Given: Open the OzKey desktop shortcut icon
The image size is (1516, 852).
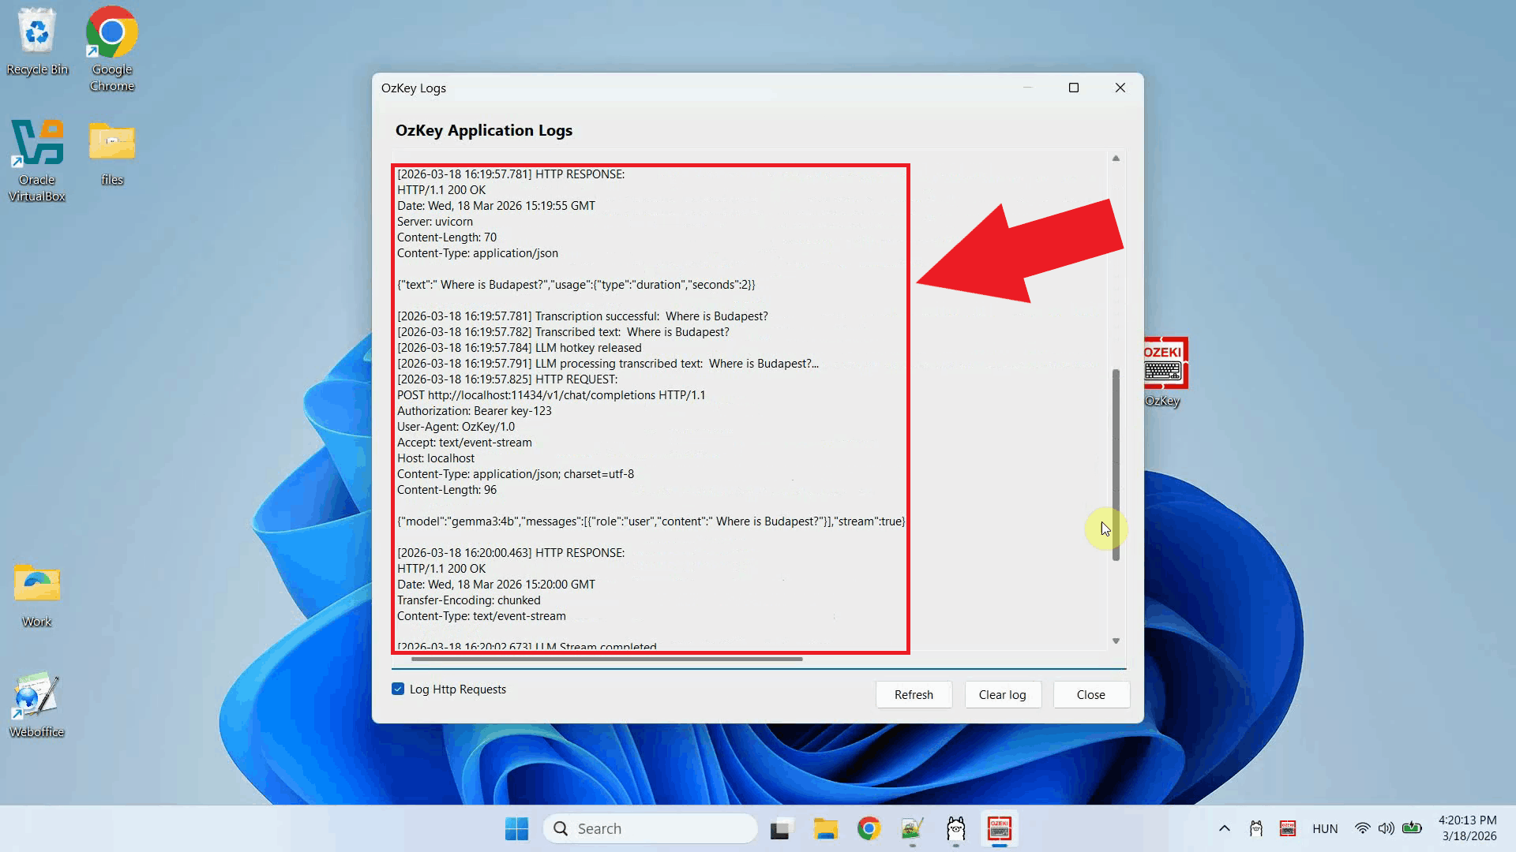Looking at the screenshot, I should coord(1165,364).
